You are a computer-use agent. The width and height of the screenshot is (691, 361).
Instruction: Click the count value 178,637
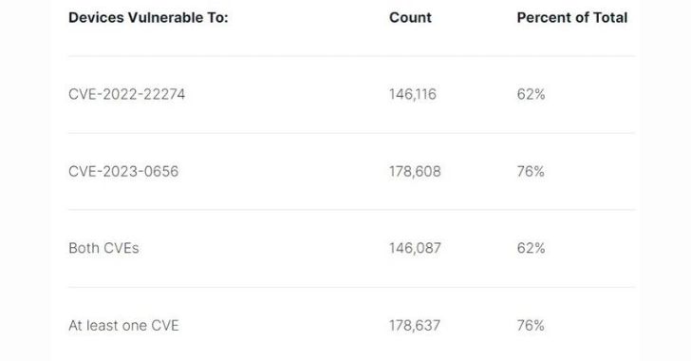pos(415,325)
